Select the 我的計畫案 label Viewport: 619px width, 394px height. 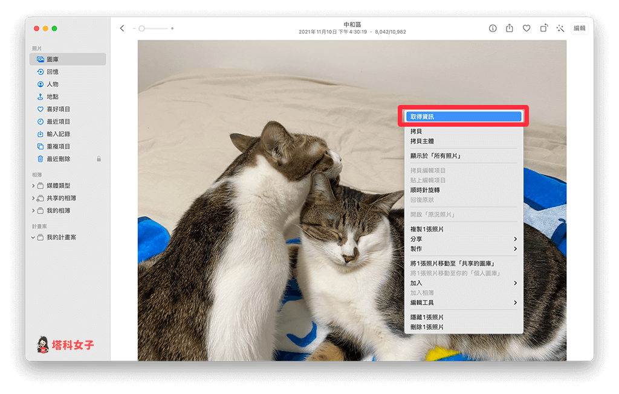click(x=61, y=238)
